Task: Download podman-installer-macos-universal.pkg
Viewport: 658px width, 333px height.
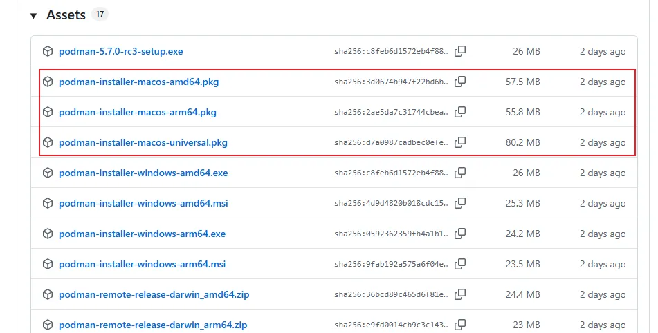Action: coord(143,142)
